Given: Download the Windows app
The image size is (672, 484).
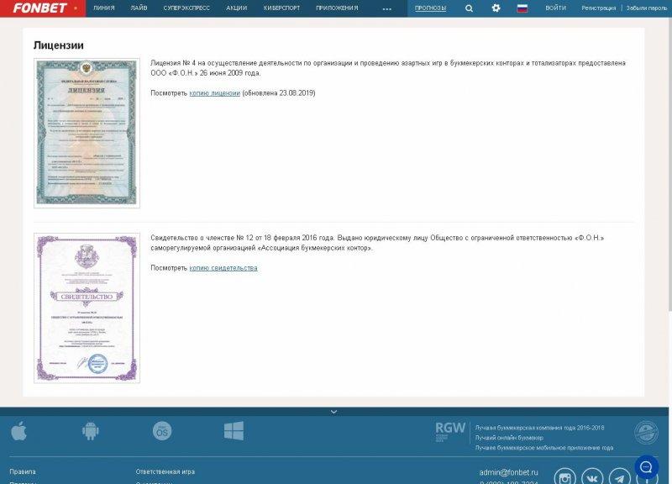Looking at the screenshot, I should click(234, 431).
